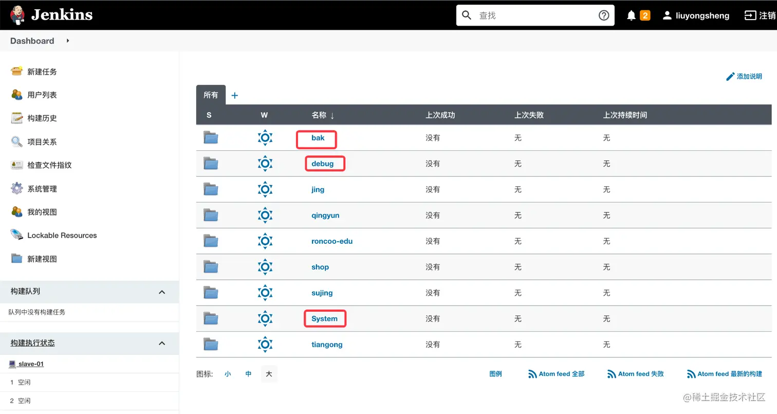Open the shop folder link

(x=320, y=266)
